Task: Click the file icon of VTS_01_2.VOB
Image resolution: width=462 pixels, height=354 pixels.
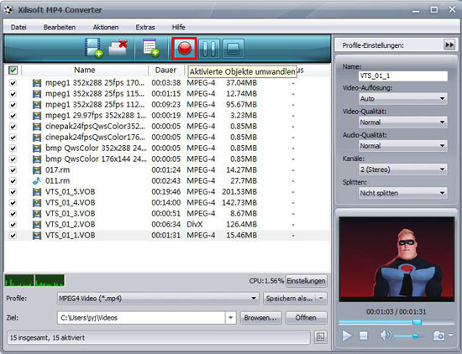Action: tap(36, 225)
